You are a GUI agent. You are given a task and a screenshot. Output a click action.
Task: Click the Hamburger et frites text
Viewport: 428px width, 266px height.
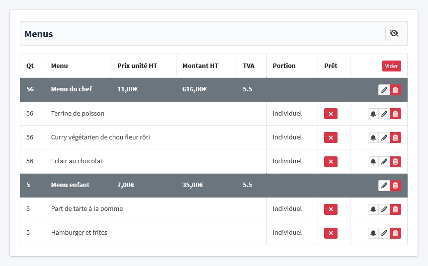pos(79,232)
